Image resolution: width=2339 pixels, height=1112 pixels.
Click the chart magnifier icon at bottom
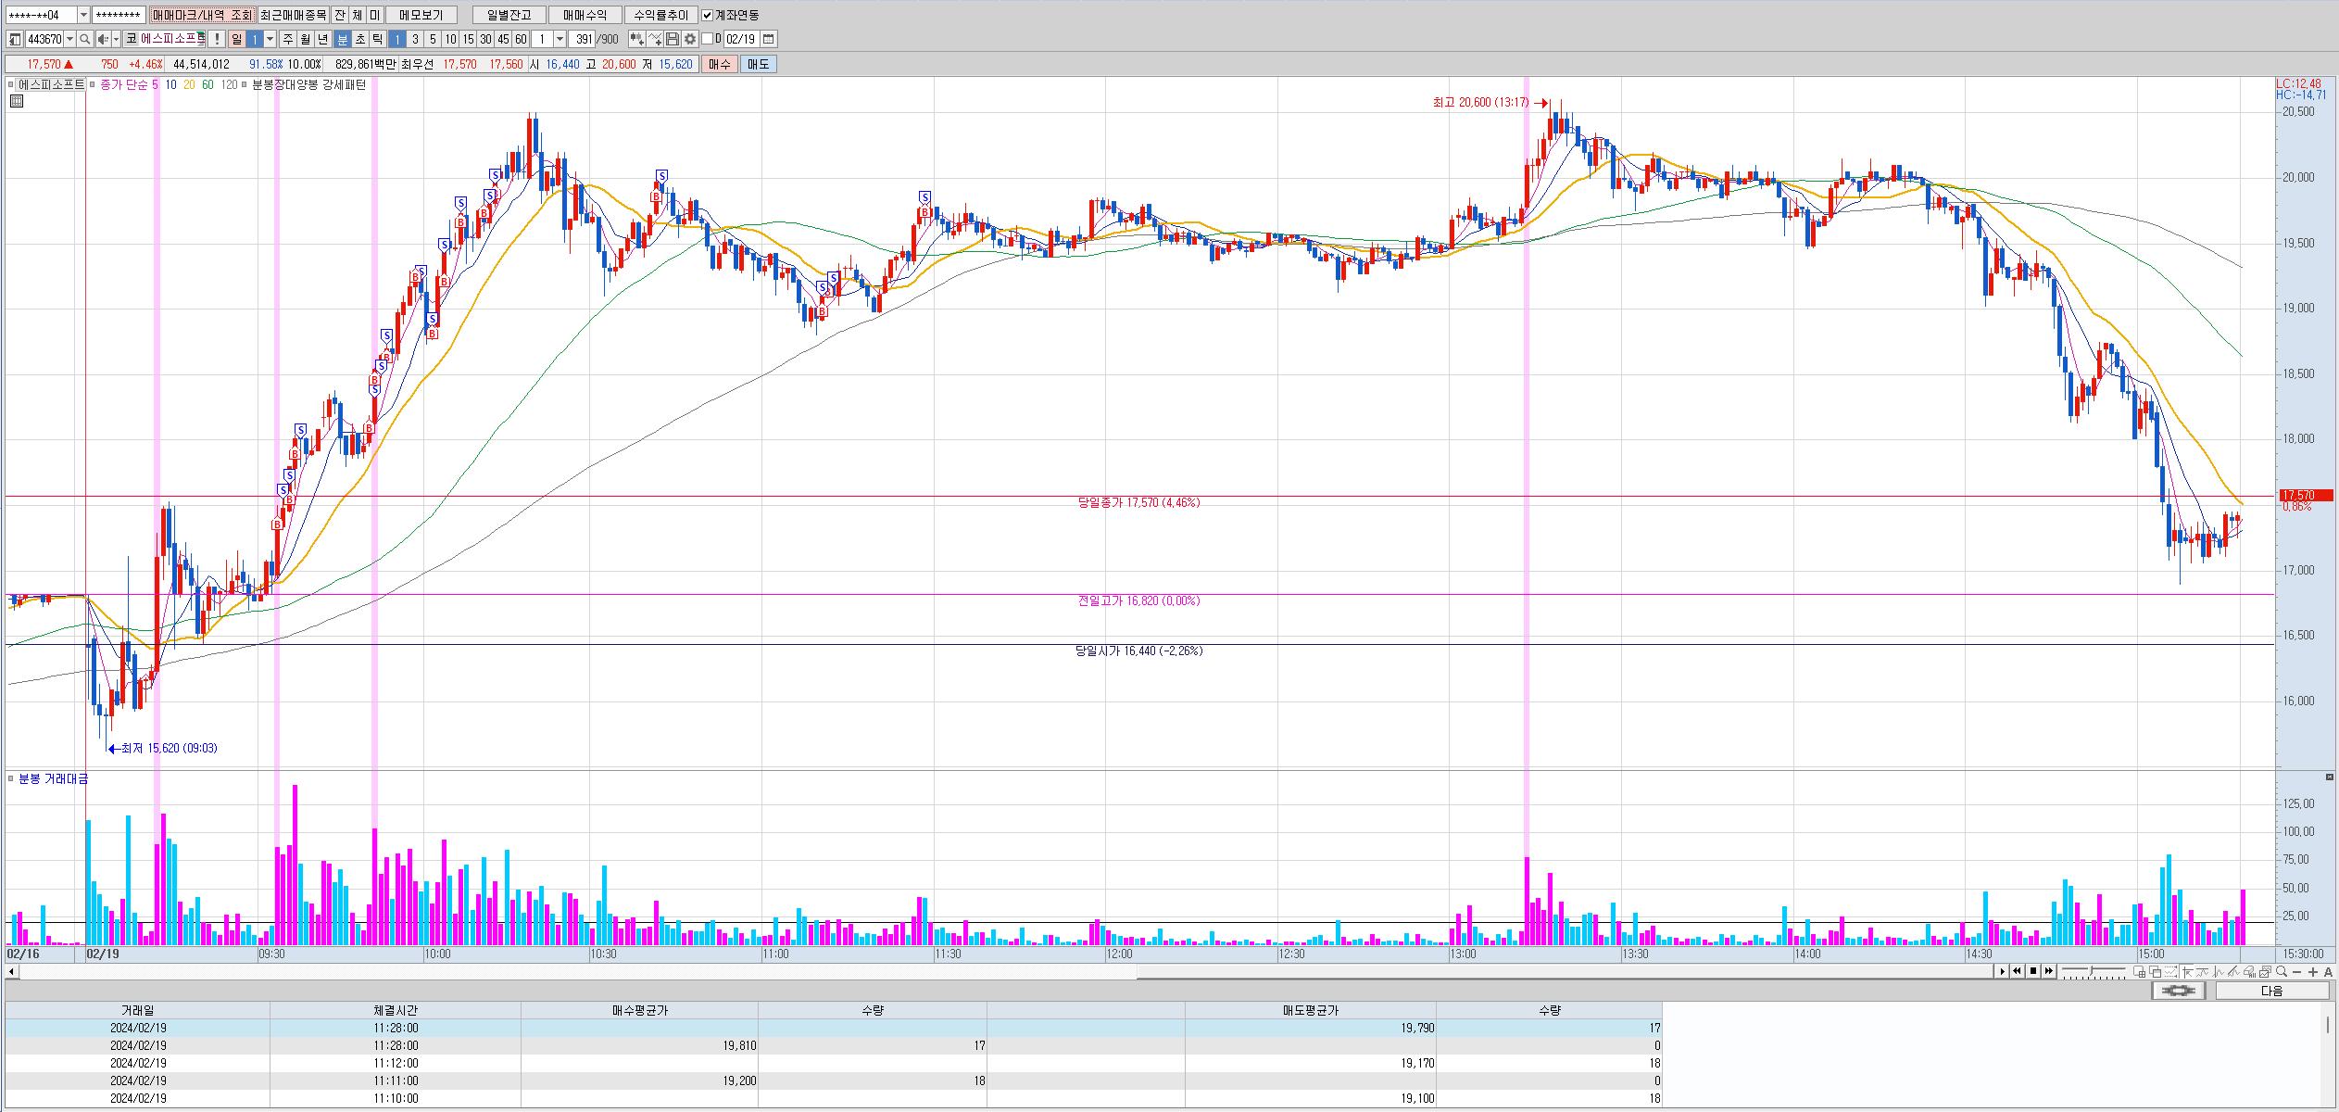2282,971
